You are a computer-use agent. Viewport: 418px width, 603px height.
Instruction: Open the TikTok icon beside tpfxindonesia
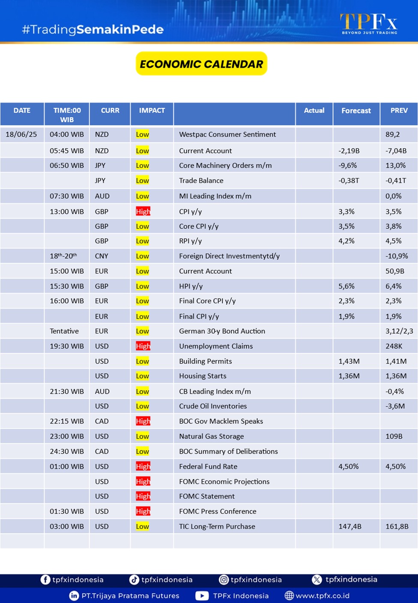coord(134,579)
